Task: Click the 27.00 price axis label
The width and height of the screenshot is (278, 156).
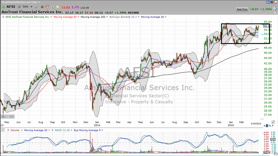Action: point(268,115)
